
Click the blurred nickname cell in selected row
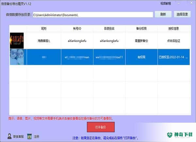pyautogui.click(x=44, y=57)
